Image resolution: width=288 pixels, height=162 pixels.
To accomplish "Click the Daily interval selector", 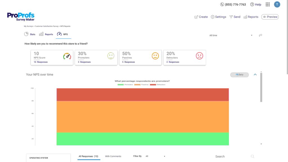I will click(x=239, y=75).
